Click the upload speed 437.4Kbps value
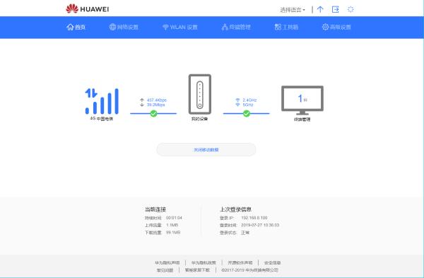 [157, 100]
